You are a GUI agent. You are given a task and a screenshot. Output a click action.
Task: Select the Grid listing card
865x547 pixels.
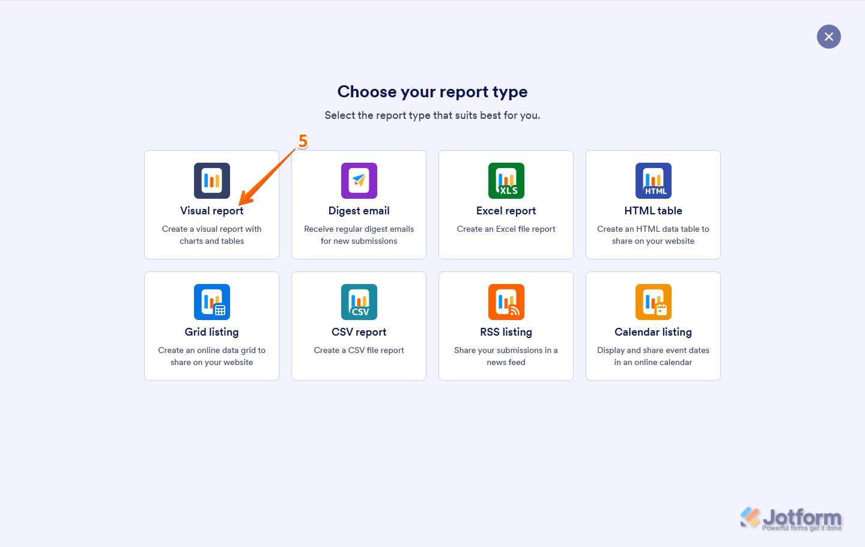pos(211,326)
